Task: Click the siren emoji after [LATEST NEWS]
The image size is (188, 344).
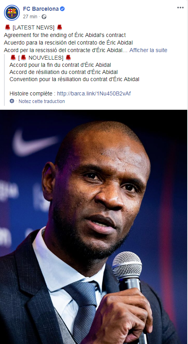Action: coord(59,27)
